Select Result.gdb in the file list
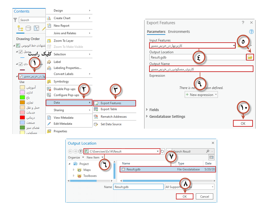Image resolution: width=266 pixels, height=213 pixels. point(133,169)
